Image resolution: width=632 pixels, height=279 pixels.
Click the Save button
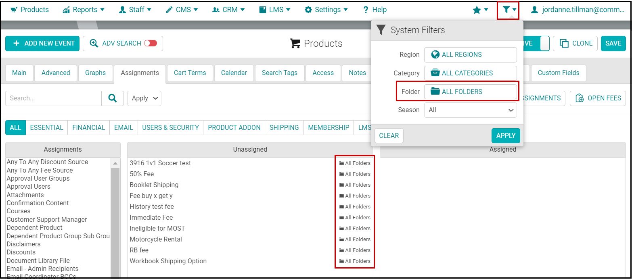(613, 44)
